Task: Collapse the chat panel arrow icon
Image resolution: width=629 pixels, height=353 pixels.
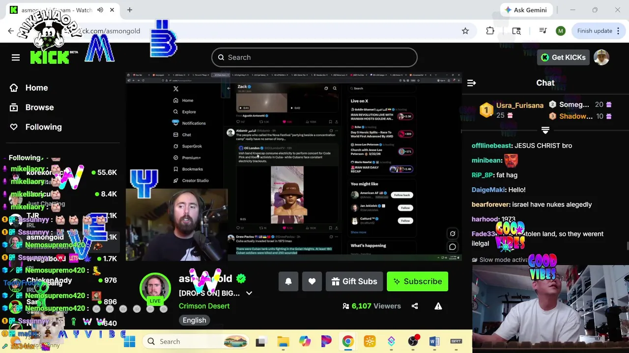Action: click(x=471, y=83)
